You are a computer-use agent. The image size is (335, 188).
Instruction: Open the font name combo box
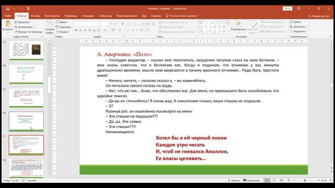[87, 23]
